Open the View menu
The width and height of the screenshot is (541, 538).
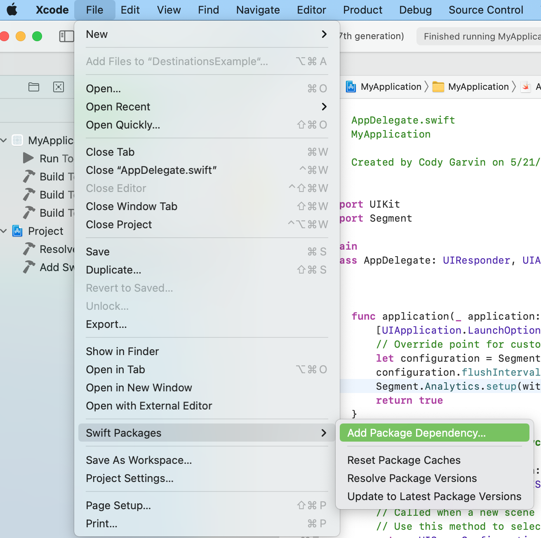point(169,10)
